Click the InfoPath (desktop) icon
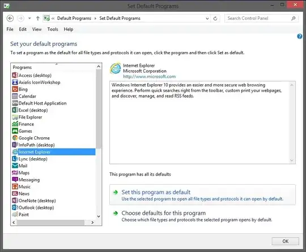 coord(15,145)
